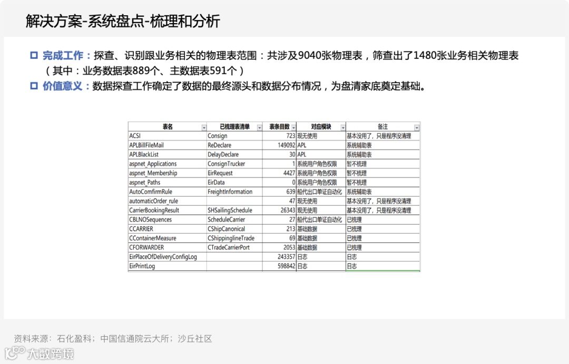569x364 pixels.
Task: Select the count value 2053
Action: [279, 247]
